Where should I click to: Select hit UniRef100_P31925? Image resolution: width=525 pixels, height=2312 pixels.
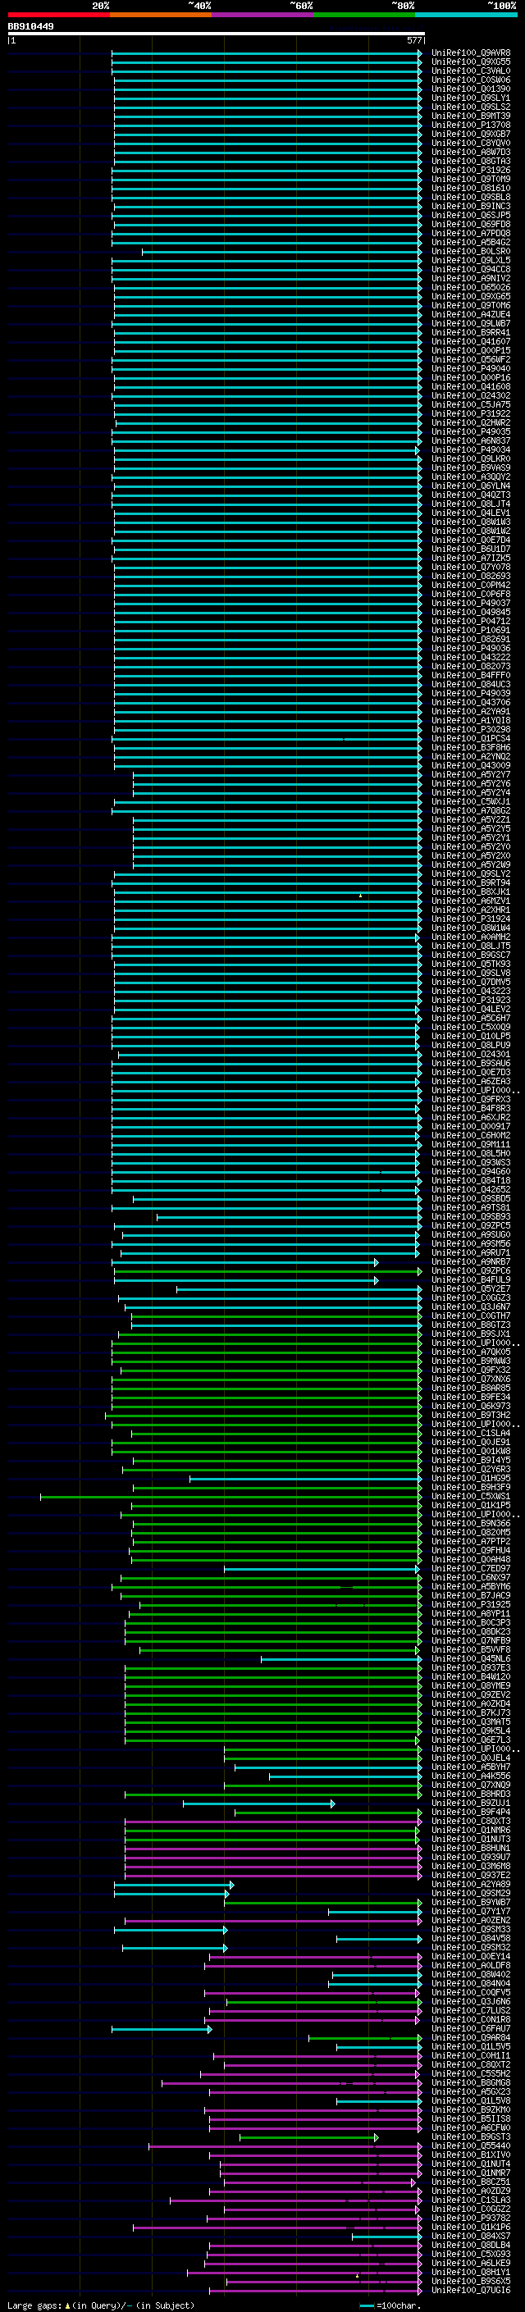[x=471, y=1605]
